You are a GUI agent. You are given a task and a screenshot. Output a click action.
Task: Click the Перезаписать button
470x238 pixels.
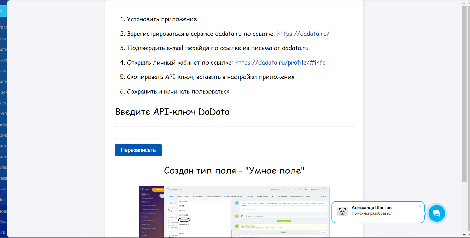(x=138, y=150)
